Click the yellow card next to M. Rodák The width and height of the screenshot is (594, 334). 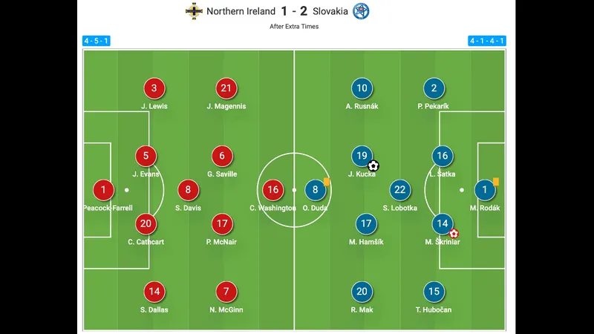point(496,181)
